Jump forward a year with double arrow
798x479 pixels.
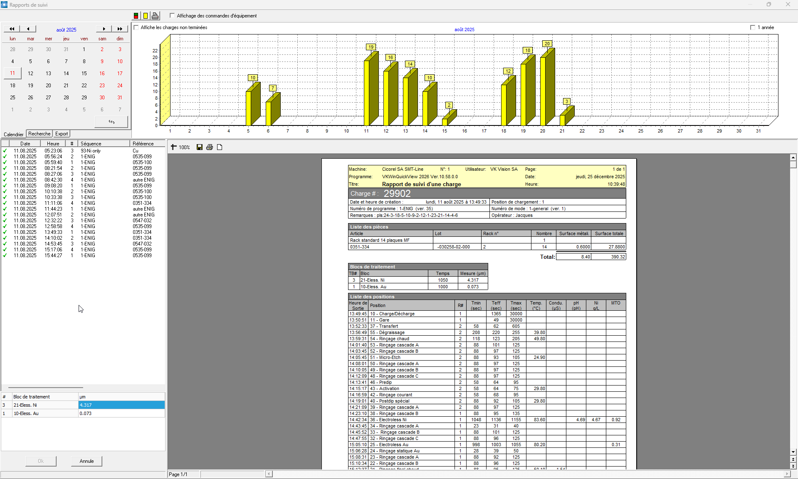[x=120, y=29]
